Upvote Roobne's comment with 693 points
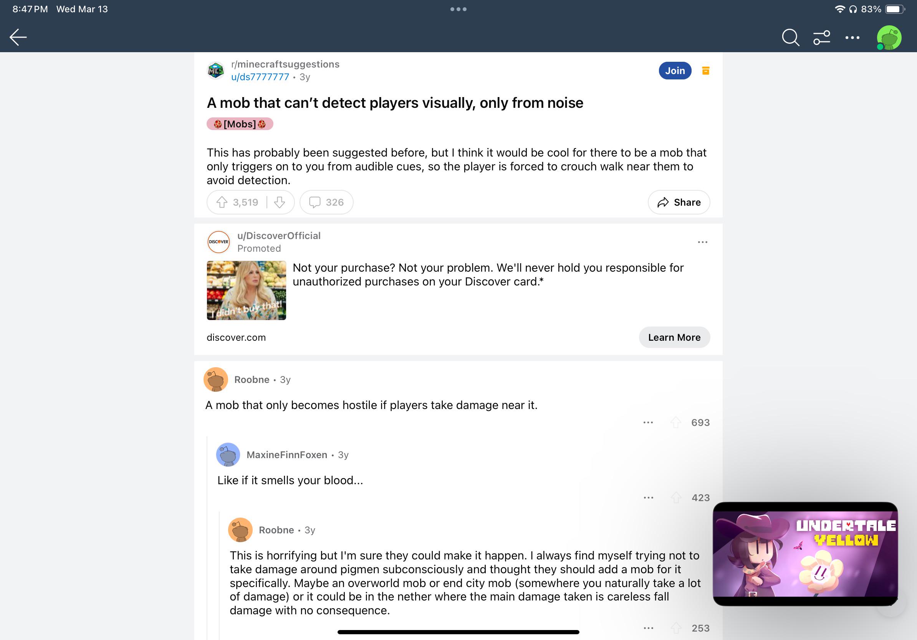917x640 pixels. (675, 422)
